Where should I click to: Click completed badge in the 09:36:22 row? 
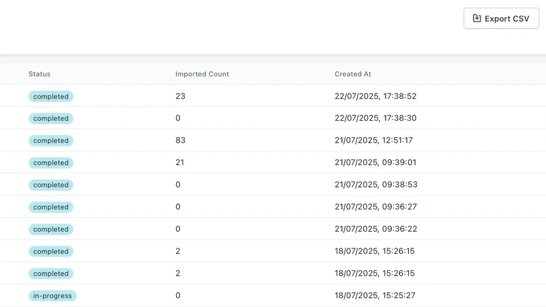pyautogui.click(x=51, y=229)
